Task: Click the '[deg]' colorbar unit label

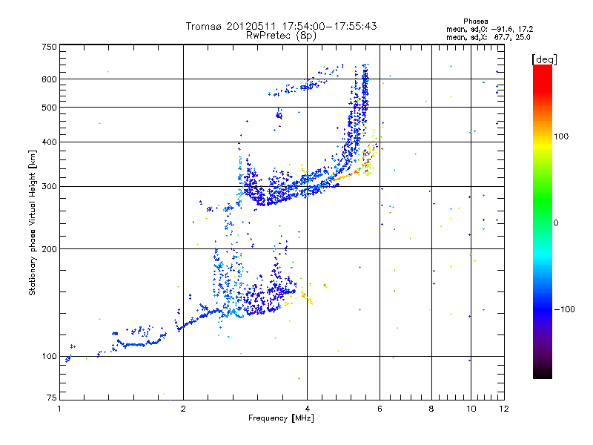Action: click(544, 59)
